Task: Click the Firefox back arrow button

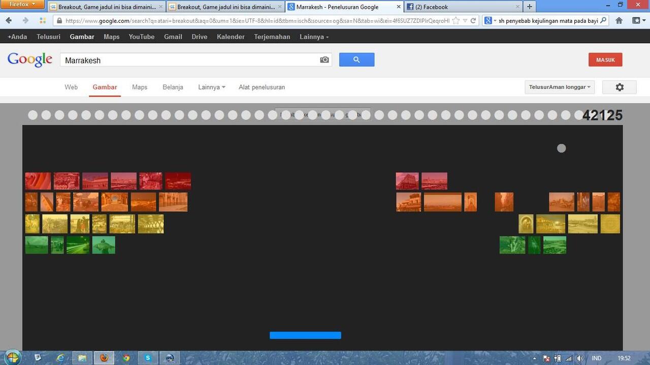Action: tap(9, 21)
